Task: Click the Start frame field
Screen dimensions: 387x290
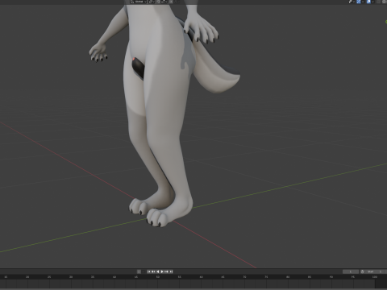Action: 374,271
